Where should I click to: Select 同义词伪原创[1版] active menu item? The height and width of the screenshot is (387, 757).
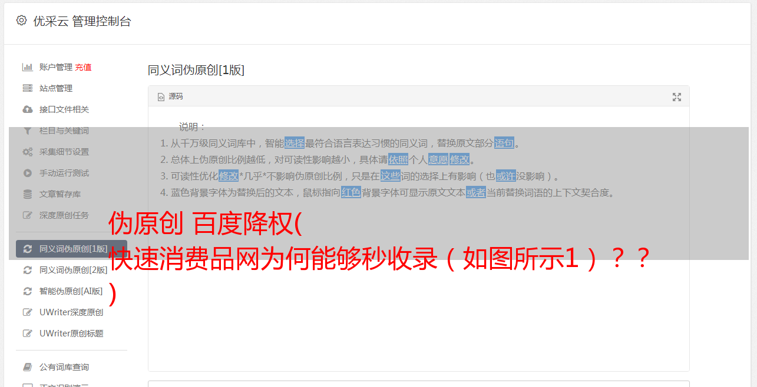pyautogui.click(x=71, y=249)
